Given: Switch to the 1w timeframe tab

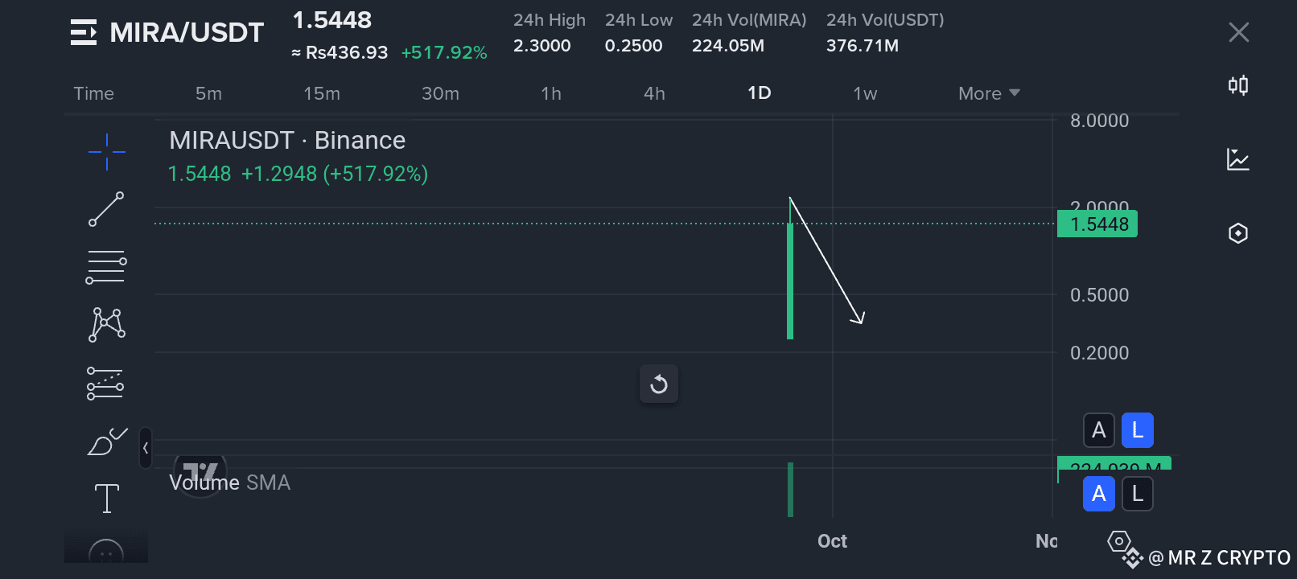Looking at the screenshot, I should click(x=865, y=93).
